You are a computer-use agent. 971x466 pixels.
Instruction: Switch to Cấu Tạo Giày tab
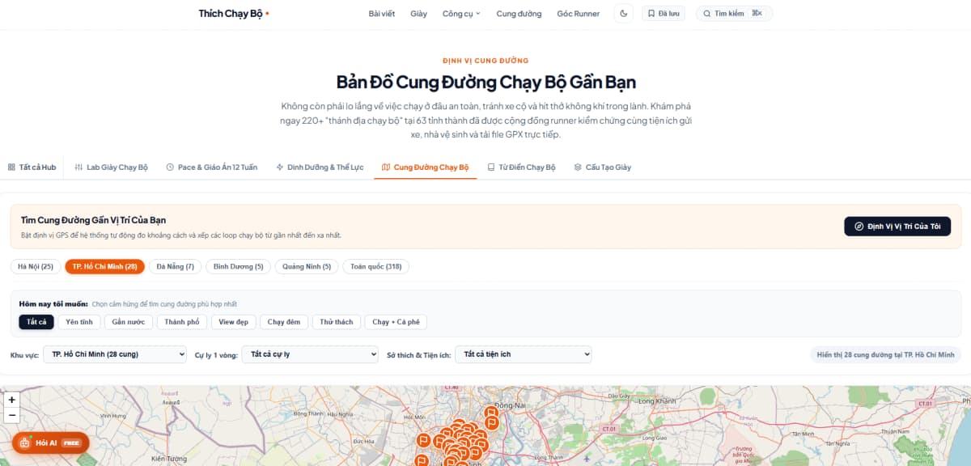pos(603,167)
